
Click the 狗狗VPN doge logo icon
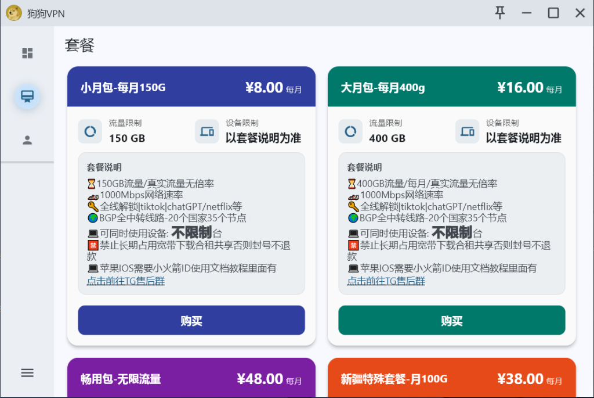(x=14, y=13)
